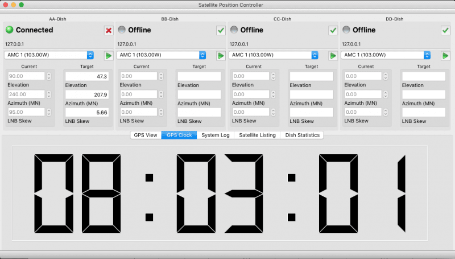This screenshot has height=259, width=455.
Task: Click the gray Offline status light of BB-Dish
Action: [122, 30]
